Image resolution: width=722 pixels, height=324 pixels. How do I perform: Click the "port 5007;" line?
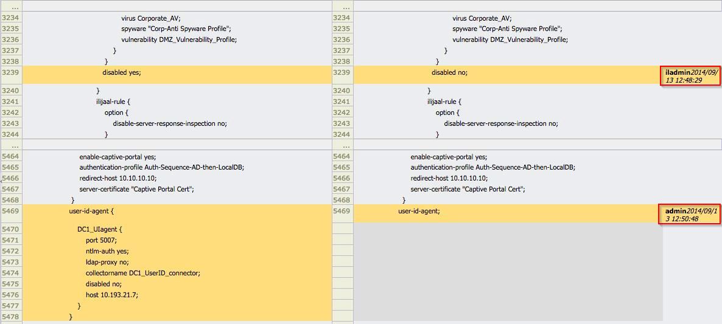101,240
